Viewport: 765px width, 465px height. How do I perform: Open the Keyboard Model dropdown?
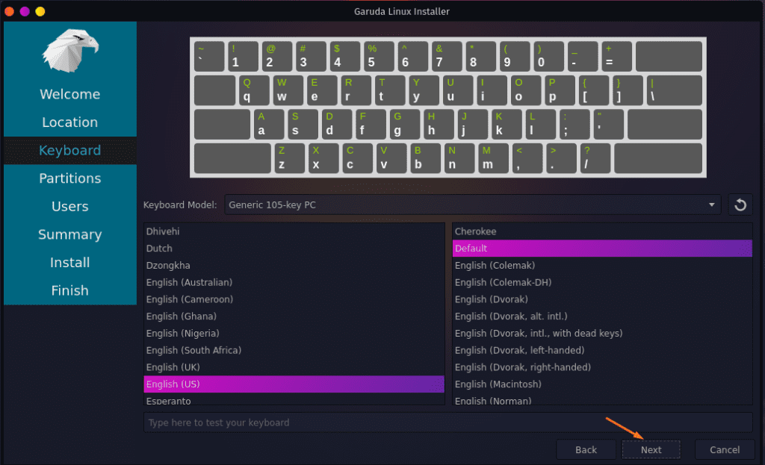pos(471,204)
